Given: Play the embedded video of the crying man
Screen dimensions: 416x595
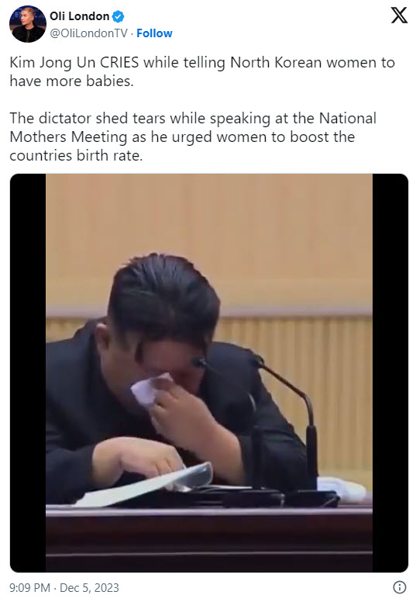Looking at the screenshot, I should (x=208, y=372).
